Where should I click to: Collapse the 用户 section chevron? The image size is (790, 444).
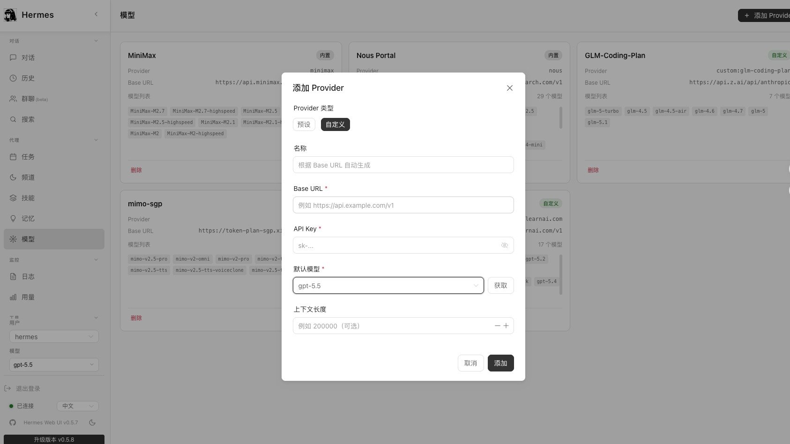(x=96, y=318)
